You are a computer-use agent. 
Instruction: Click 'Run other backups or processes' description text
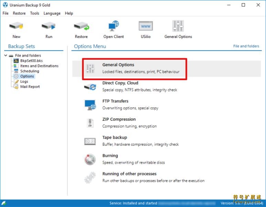(x=153, y=181)
